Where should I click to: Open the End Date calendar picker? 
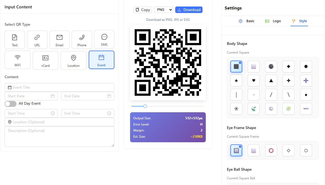pyautogui.click(x=109, y=96)
